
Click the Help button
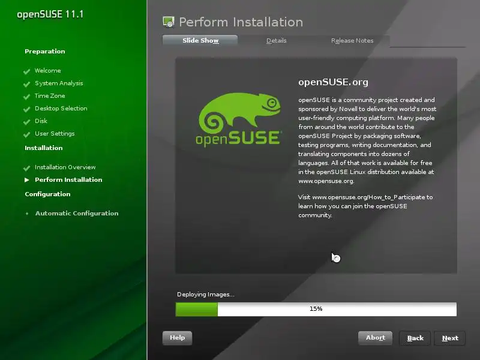click(177, 338)
